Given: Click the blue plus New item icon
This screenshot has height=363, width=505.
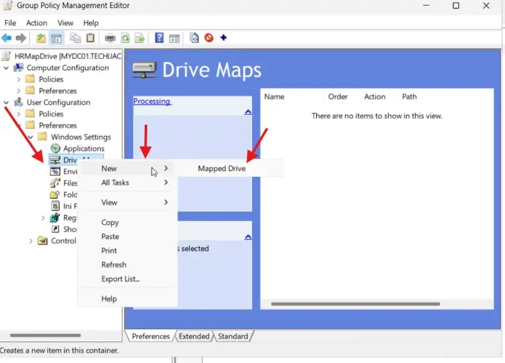Looking at the screenshot, I should [224, 38].
